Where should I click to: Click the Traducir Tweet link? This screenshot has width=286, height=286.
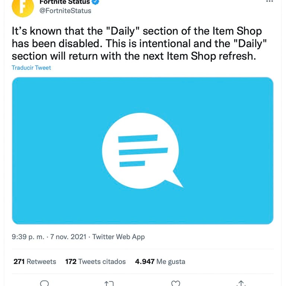tap(31, 68)
